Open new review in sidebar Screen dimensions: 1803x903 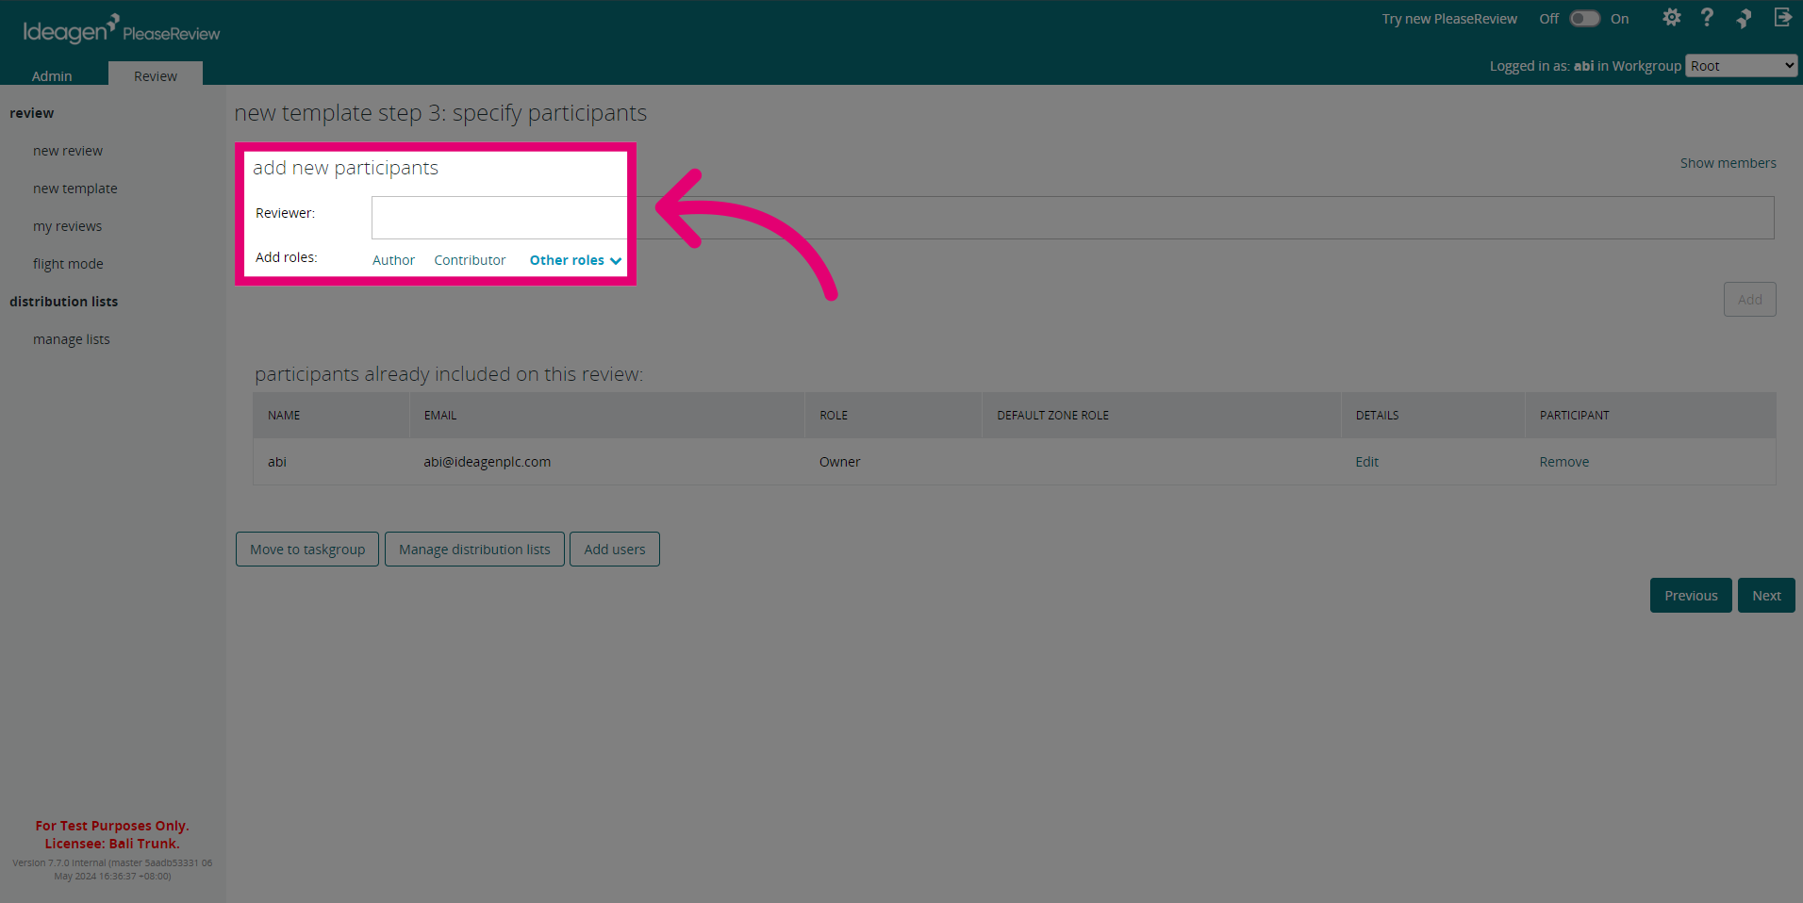coord(68,151)
